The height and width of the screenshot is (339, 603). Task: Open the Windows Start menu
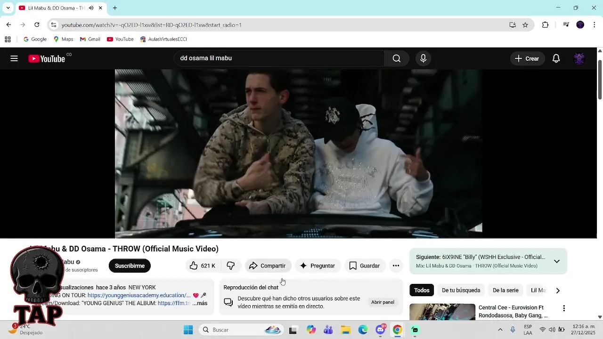(x=188, y=330)
